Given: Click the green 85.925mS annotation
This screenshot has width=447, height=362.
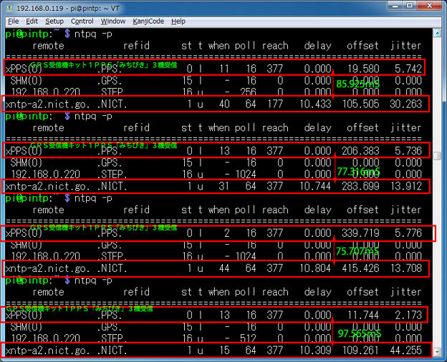Looking at the screenshot, I should (x=357, y=84).
